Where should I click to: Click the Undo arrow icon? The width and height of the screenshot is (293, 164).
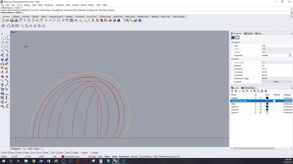(38, 20)
